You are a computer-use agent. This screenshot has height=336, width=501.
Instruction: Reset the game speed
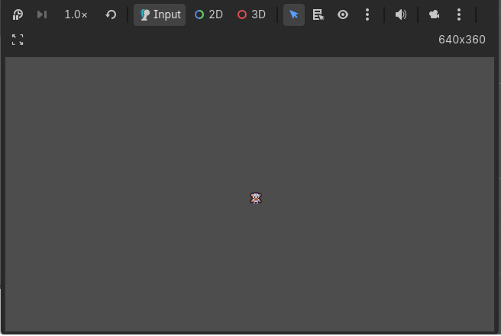point(111,14)
